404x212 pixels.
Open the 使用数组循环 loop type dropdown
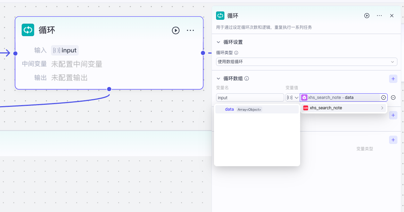click(x=307, y=62)
